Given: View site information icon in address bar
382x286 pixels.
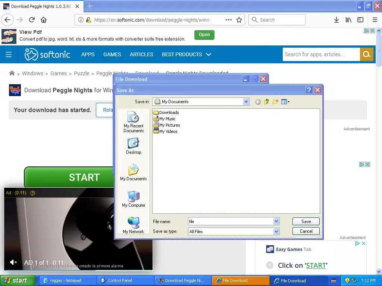Looking at the screenshot, I should coord(81,20).
